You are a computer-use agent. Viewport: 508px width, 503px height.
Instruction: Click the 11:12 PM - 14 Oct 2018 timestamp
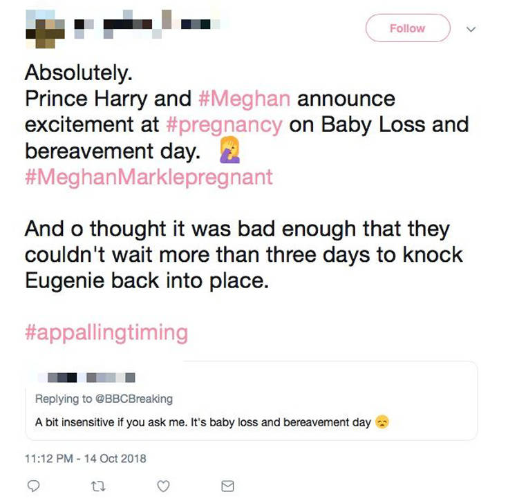click(x=86, y=458)
